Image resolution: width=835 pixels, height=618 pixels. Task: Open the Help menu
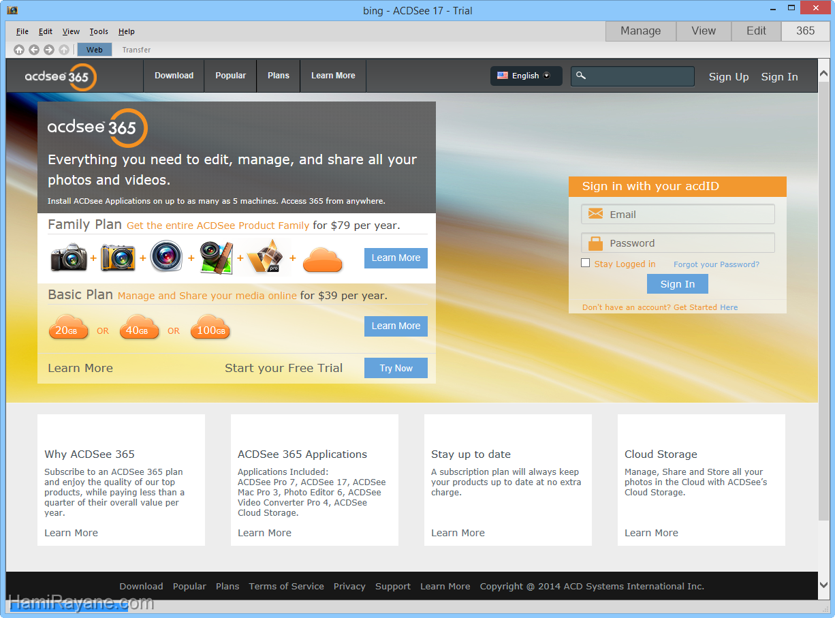[127, 31]
